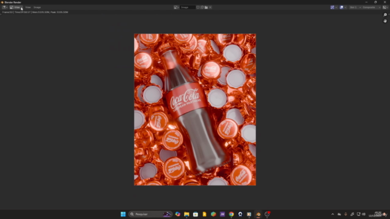Open Google Chrome from the taskbar

coord(232,214)
